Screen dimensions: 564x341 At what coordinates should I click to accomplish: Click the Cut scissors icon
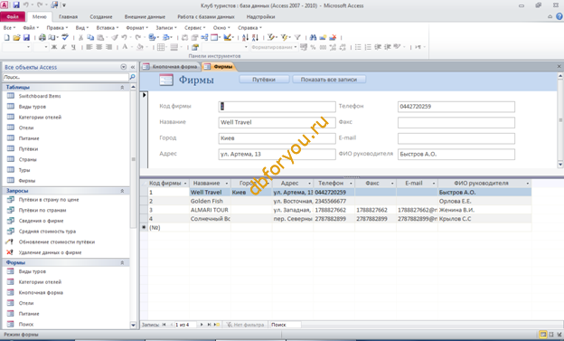(81, 37)
